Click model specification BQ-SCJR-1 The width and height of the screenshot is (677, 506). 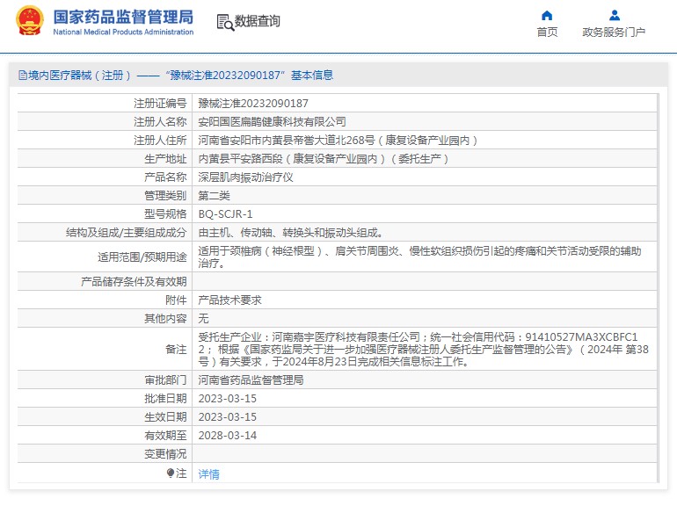pos(225,213)
